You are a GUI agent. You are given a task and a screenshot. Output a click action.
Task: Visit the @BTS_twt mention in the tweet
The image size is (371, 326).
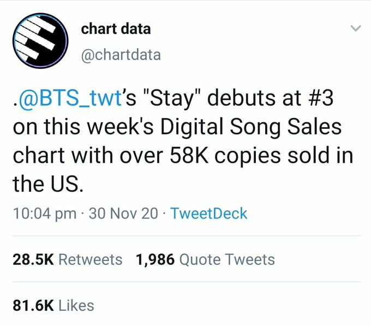67,100
